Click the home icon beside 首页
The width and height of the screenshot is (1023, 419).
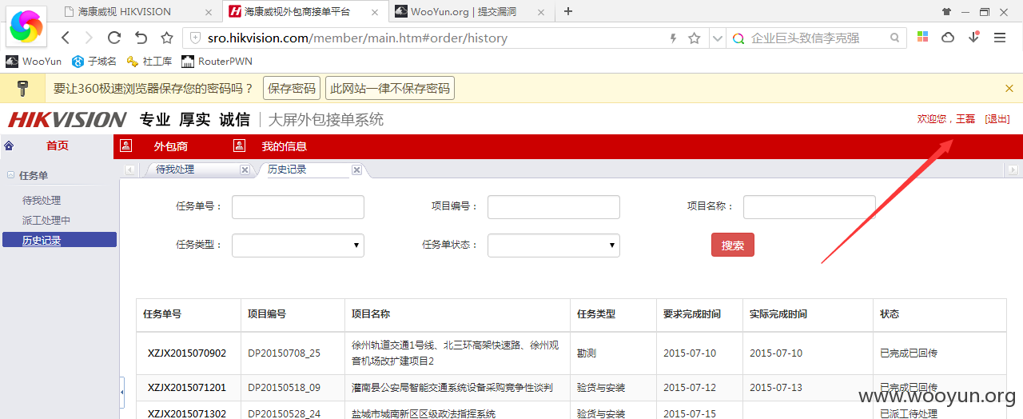[x=9, y=146]
